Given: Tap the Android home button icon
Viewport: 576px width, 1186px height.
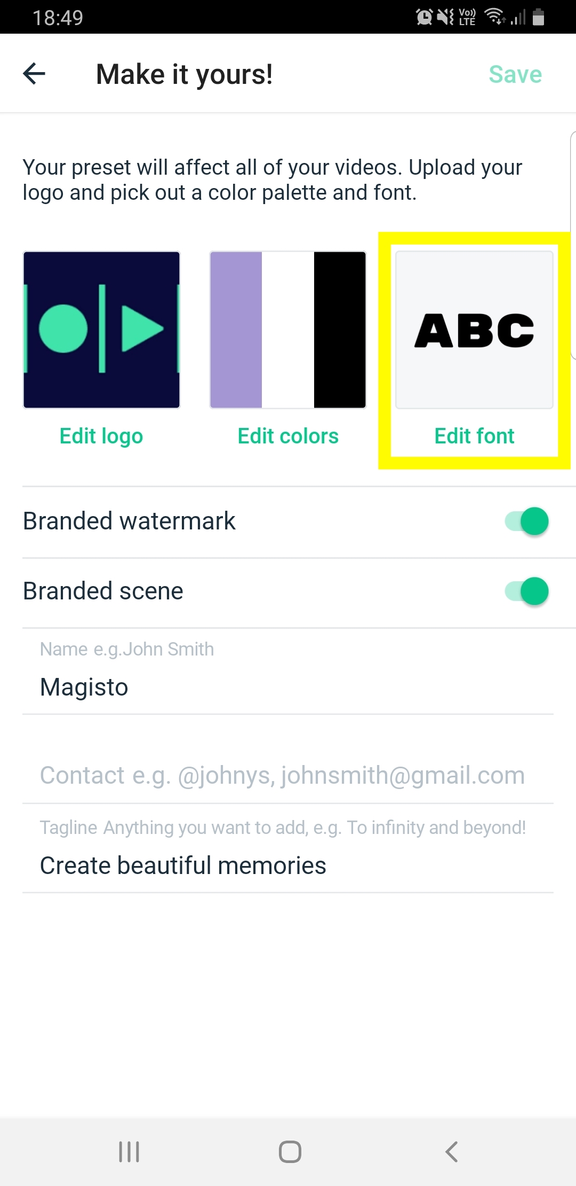Looking at the screenshot, I should pos(290,1152).
